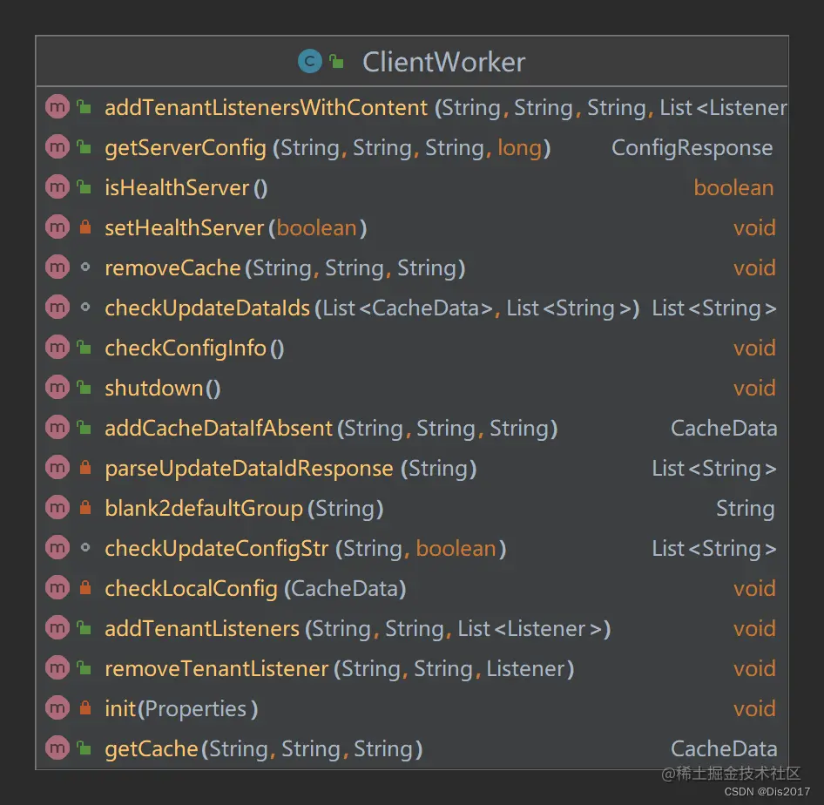This screenshot has width=824, height=805.
Task: Click method icon of addTenantListenersWithContent
Action: pyautogui.click(x=57, y=107)
